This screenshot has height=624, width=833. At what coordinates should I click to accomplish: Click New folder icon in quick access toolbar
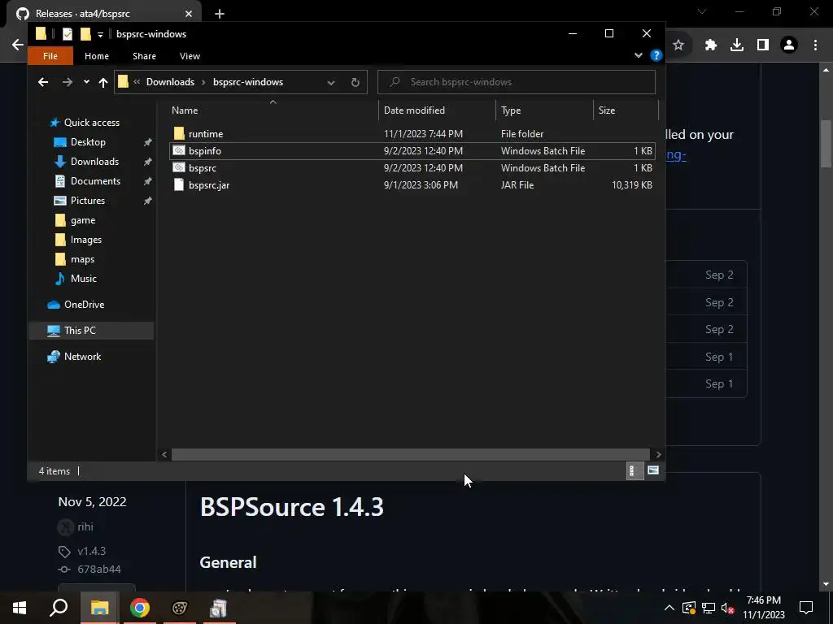pyautogui.click(x=85, y=34)
